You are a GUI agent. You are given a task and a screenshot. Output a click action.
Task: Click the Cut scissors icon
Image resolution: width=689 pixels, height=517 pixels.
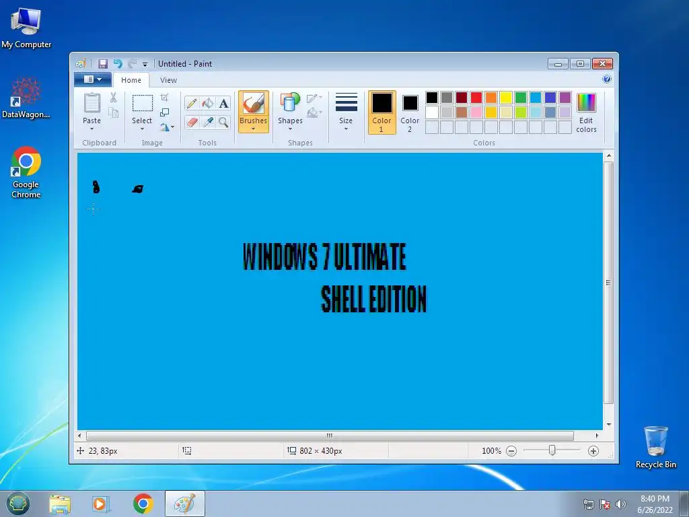coord(113,98)
